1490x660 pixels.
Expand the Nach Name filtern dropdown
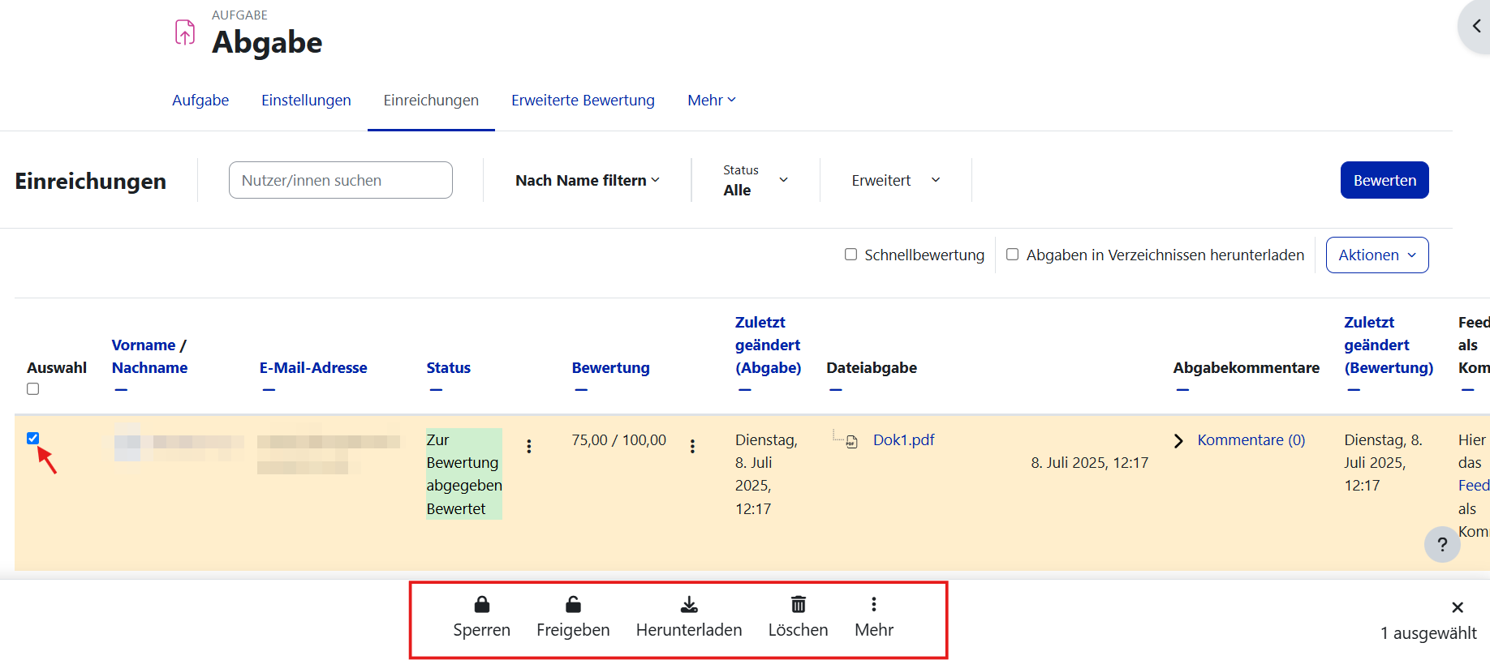(x=587, y=181)
